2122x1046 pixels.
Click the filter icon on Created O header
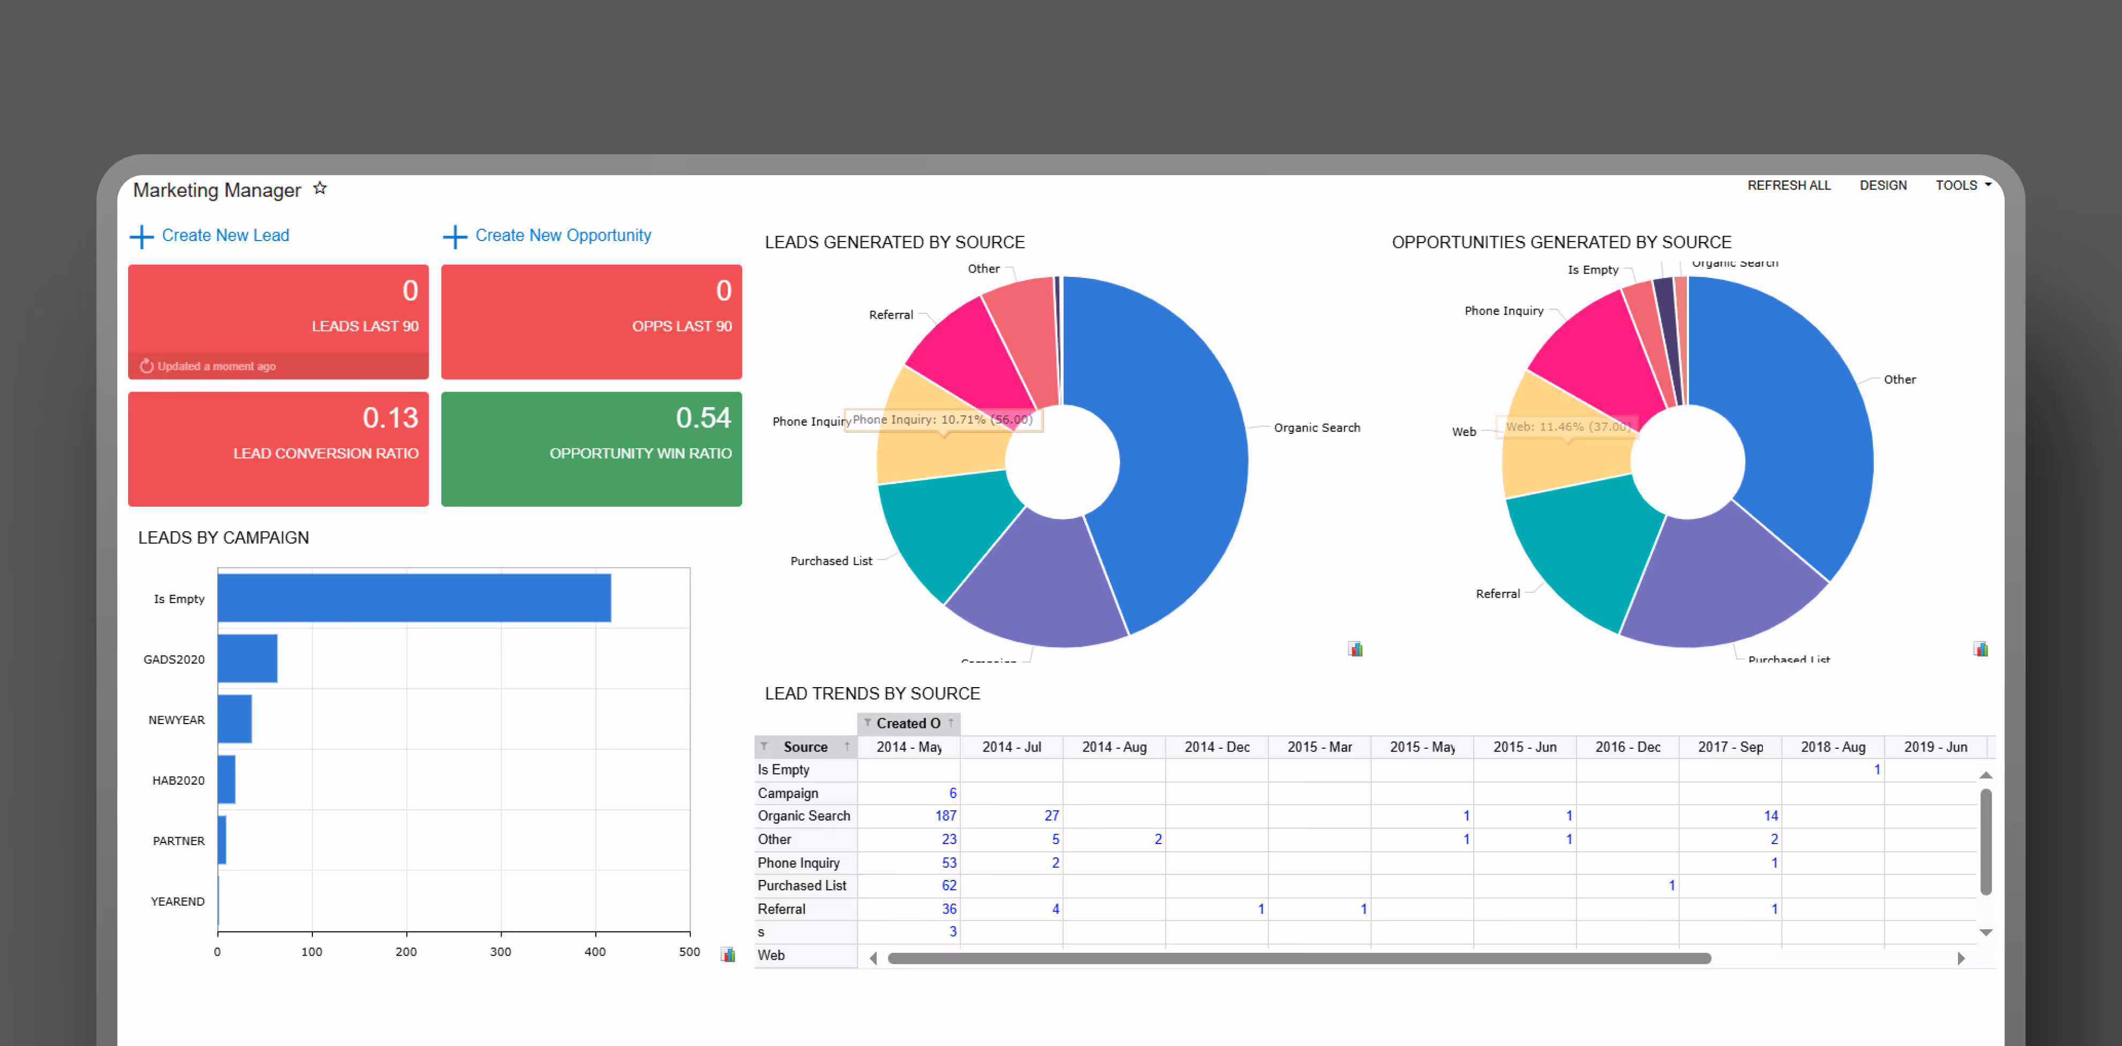point(868,723)
